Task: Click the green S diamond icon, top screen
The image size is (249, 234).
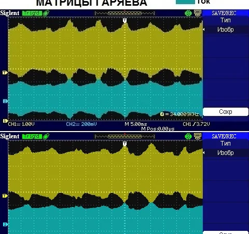Action: [x=188, y=14]
